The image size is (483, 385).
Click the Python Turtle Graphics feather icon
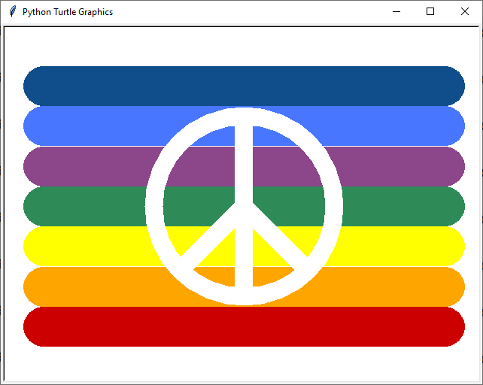(x=12, y=12)
